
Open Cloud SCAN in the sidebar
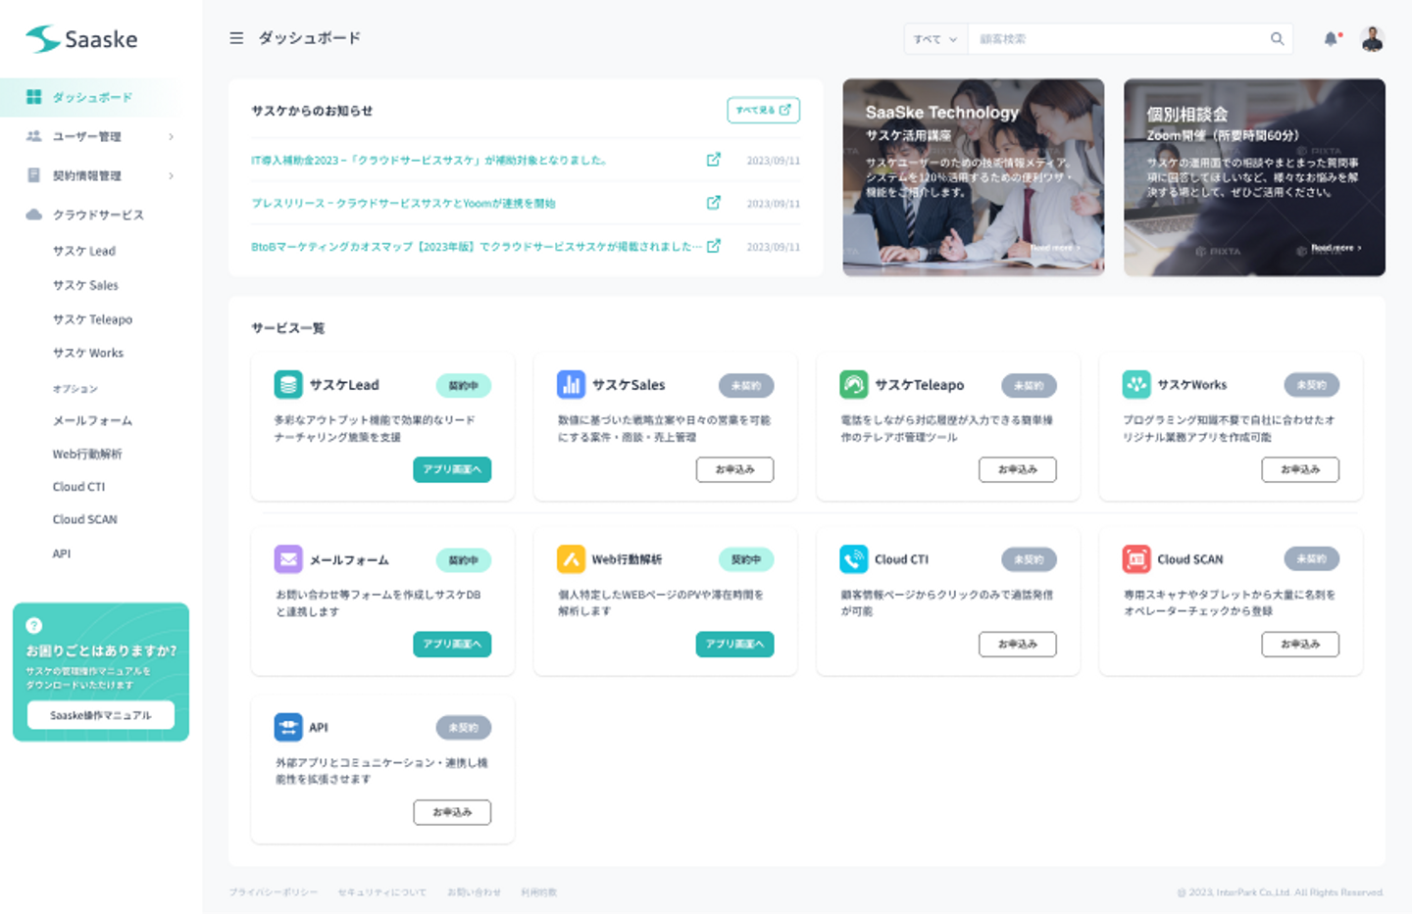[x=84, y=519]
